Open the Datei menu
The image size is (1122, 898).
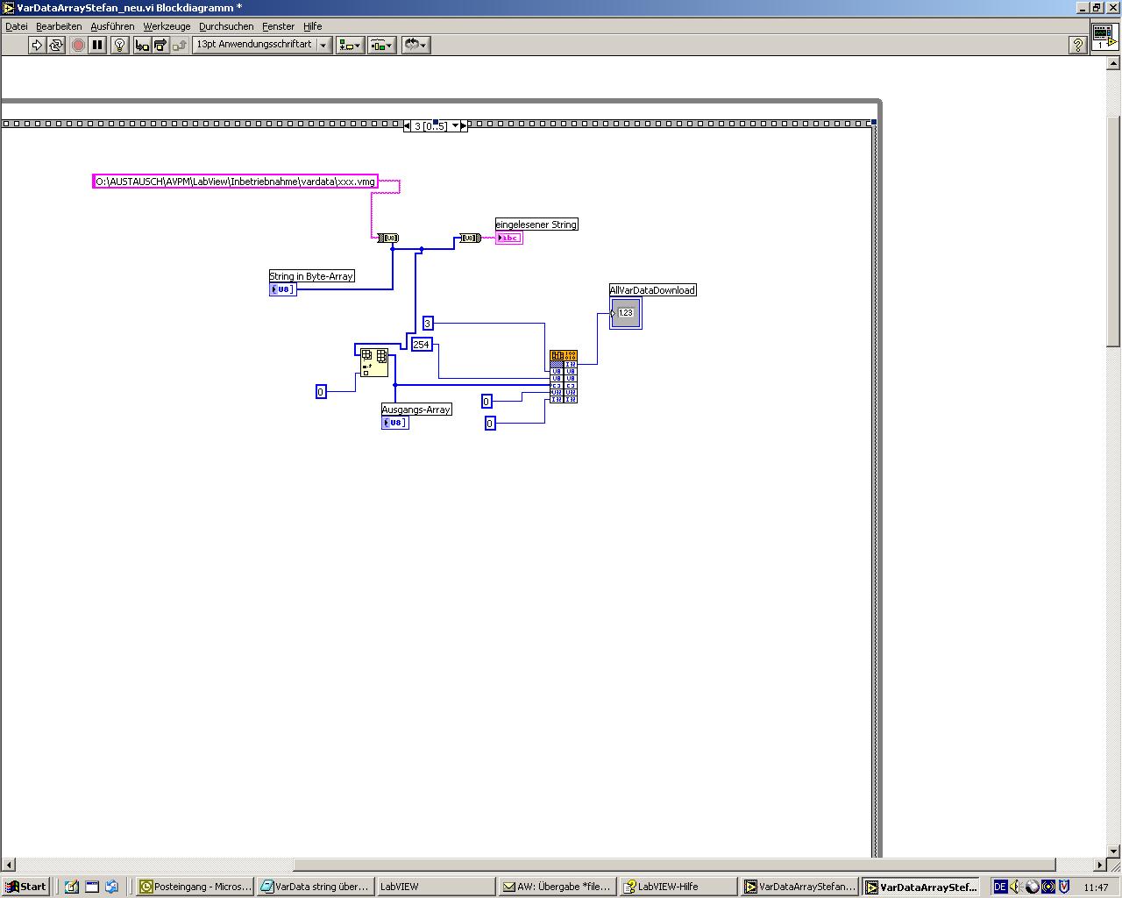(x=17, y=26)
